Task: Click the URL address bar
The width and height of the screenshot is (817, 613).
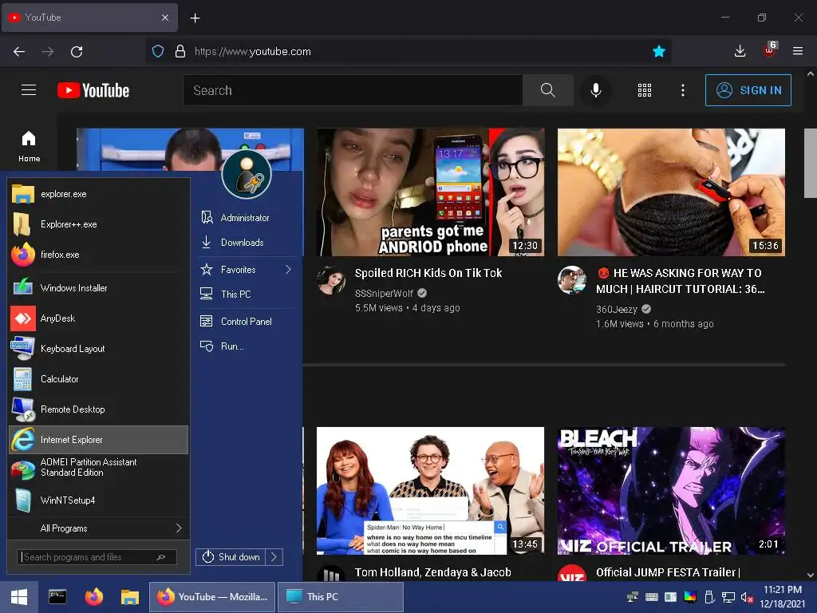Action: point(408,51)
